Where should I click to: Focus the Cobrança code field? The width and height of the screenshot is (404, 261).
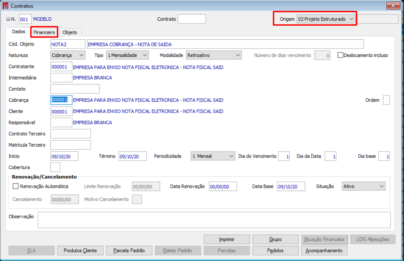point(61,100)
